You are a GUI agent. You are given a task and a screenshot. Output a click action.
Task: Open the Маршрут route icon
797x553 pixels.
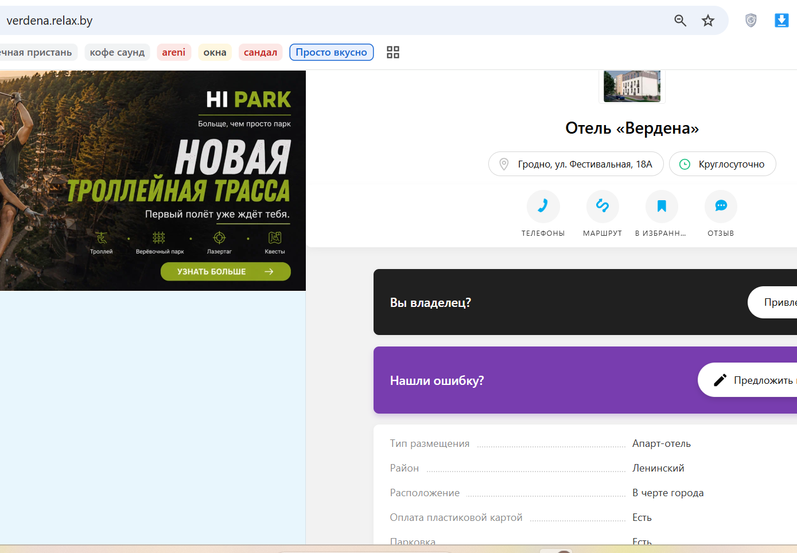[602, 206]
